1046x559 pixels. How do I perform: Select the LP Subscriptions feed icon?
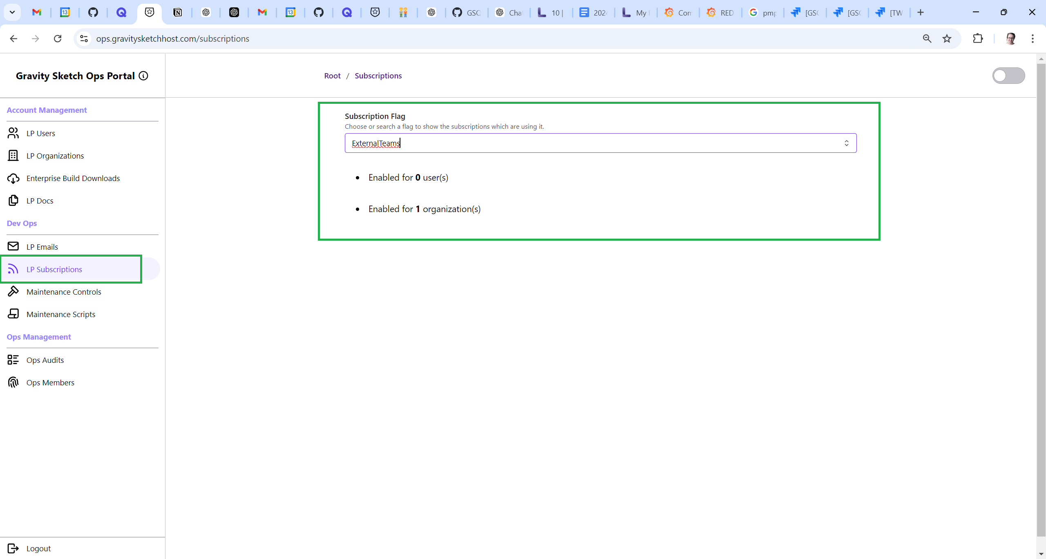[x=13, y=269]
